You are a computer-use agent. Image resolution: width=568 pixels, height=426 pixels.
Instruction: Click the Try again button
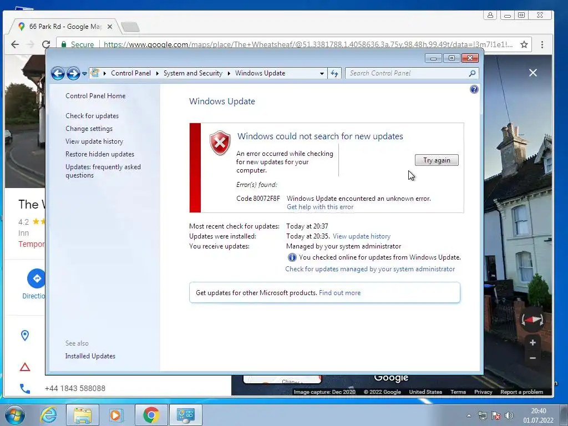point(437,160)
